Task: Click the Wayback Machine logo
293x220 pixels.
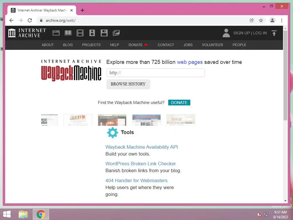Action: pyautogui.click(x=71, y=70)
